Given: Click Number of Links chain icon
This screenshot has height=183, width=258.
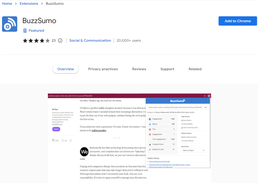Looking at the screenshot, I should pos(150,150).
